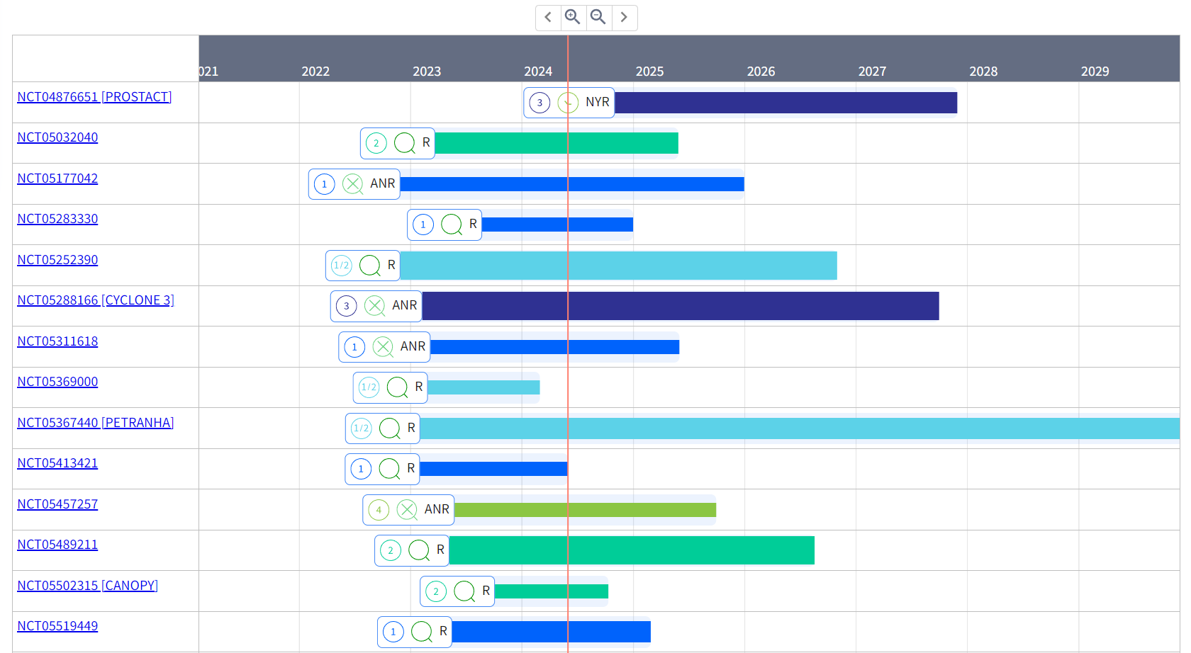
Task: Click phase 1 icon in NCT05311618 row
Action: point(354,347)
